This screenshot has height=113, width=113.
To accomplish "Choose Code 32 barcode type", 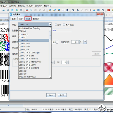I will pyautogui.click(x=34, y=71).
